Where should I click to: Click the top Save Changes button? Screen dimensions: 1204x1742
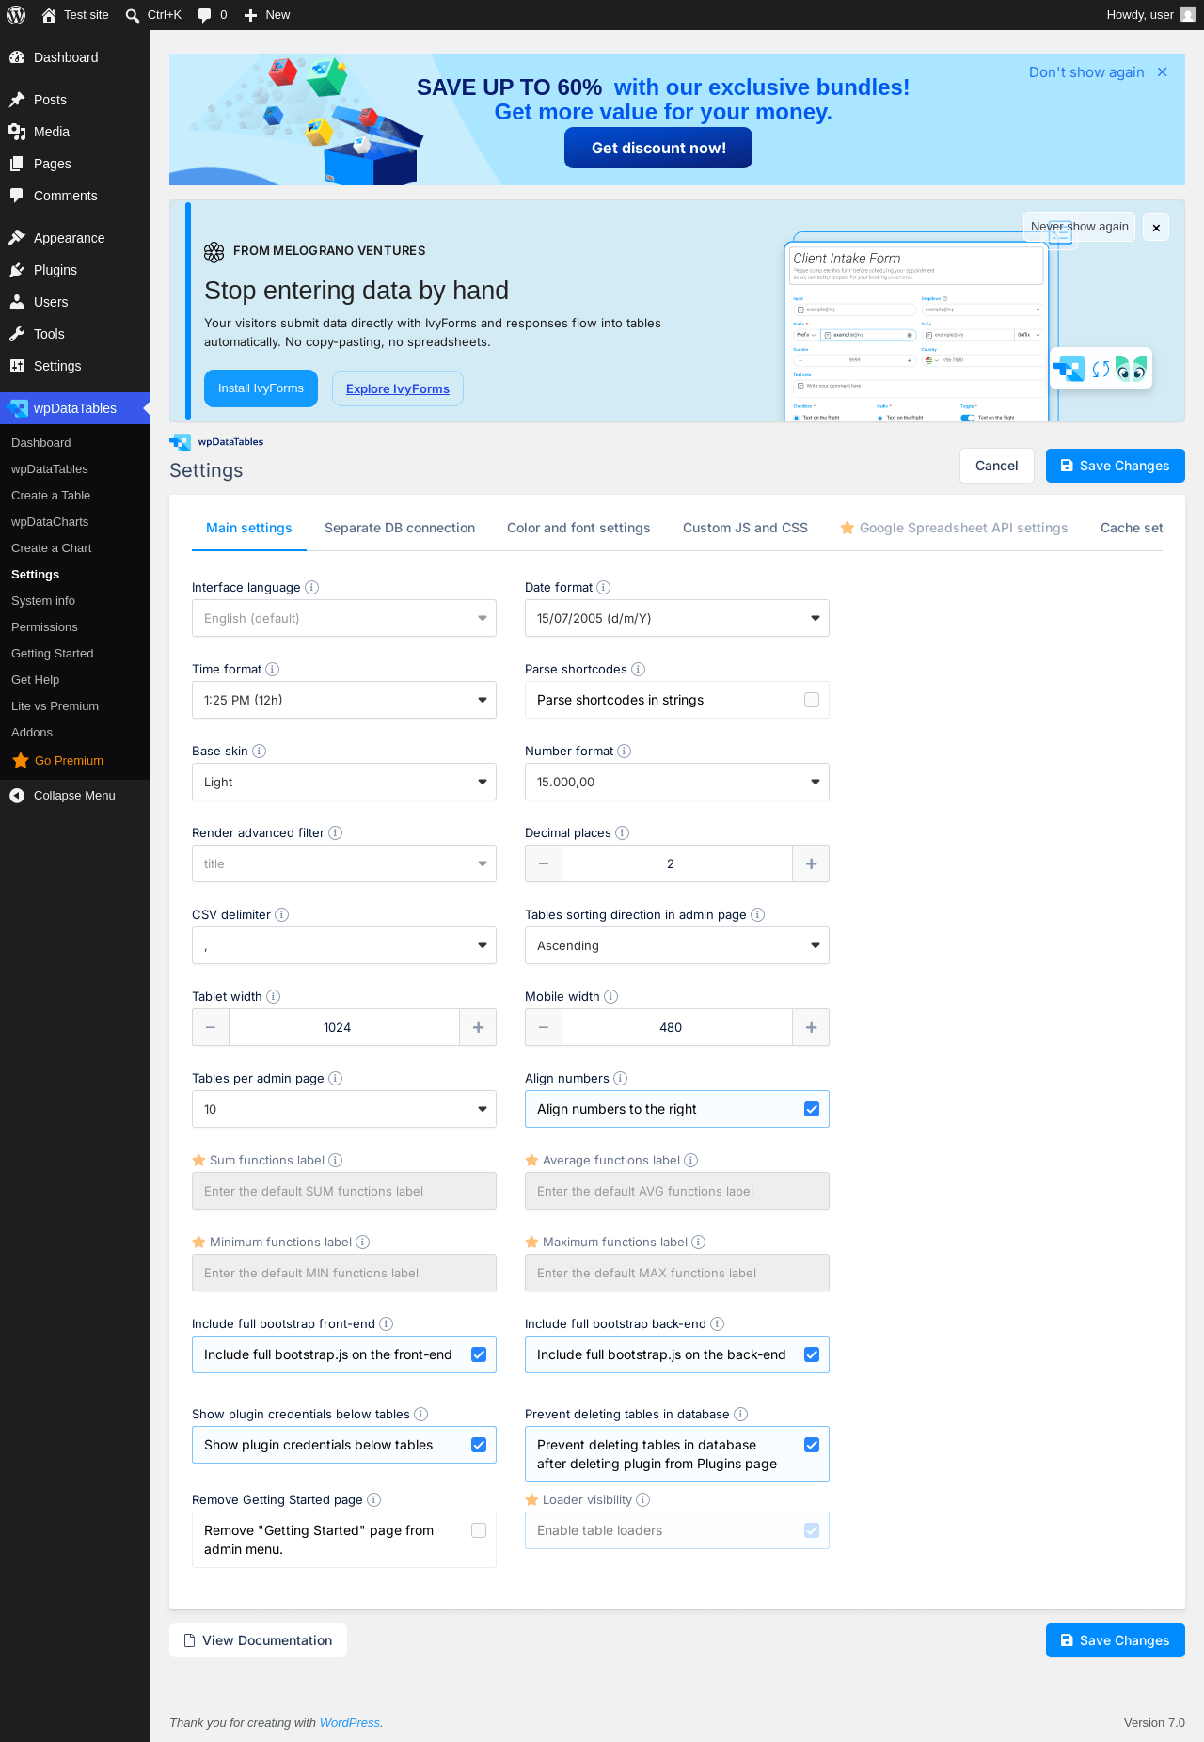(x=1116, y=466)
